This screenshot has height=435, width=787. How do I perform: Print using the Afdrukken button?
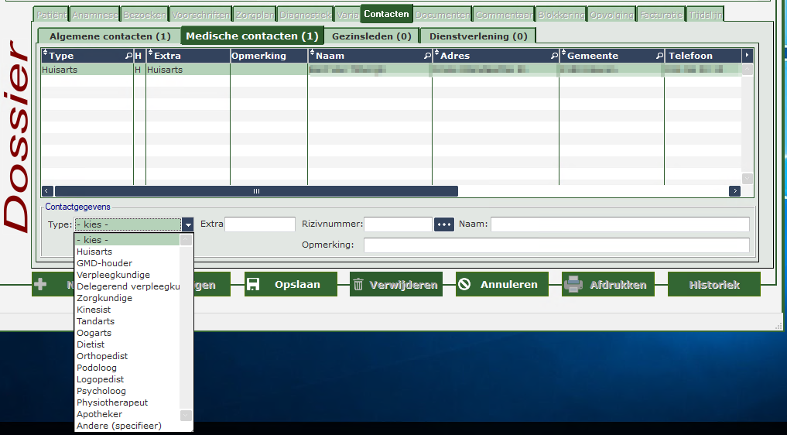[607, 285]
